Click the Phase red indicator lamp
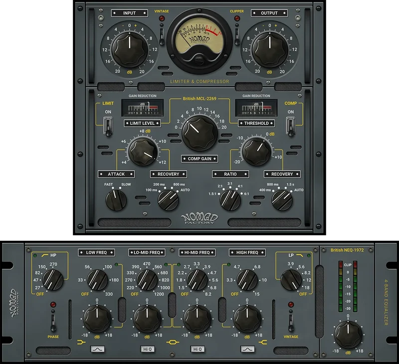This screenshot has height=364, width=399. 53,305
